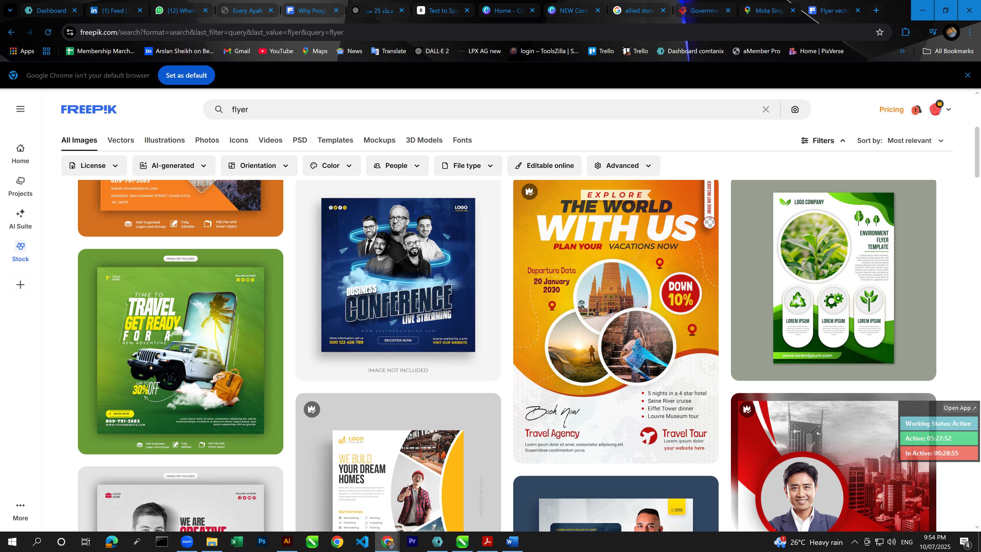The height and width of the screenshot is (552, 981).
Task: Toggle the Editable online filter
Action: point(544,166)
